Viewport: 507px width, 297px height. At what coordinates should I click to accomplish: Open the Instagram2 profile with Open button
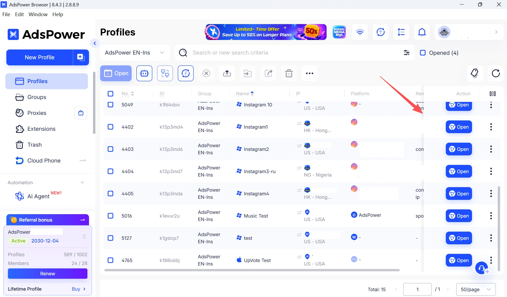[459, 149]
